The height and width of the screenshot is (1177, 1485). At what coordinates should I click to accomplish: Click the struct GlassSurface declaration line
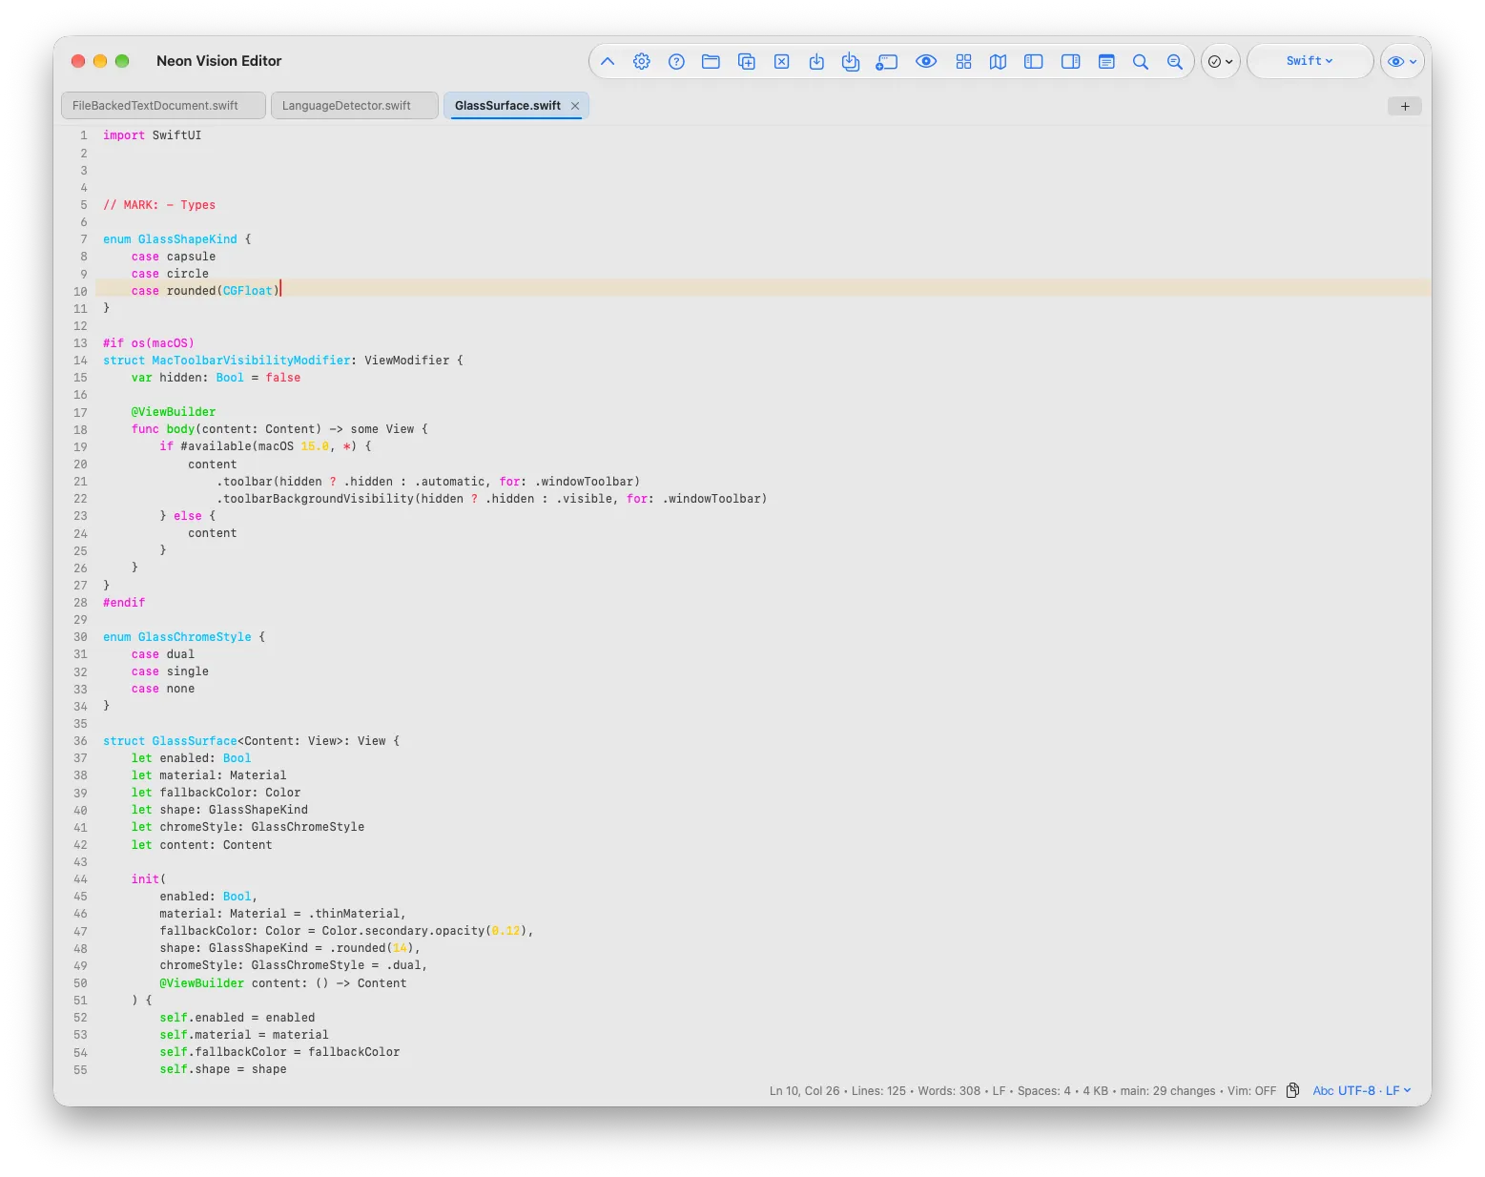[251, 741]
